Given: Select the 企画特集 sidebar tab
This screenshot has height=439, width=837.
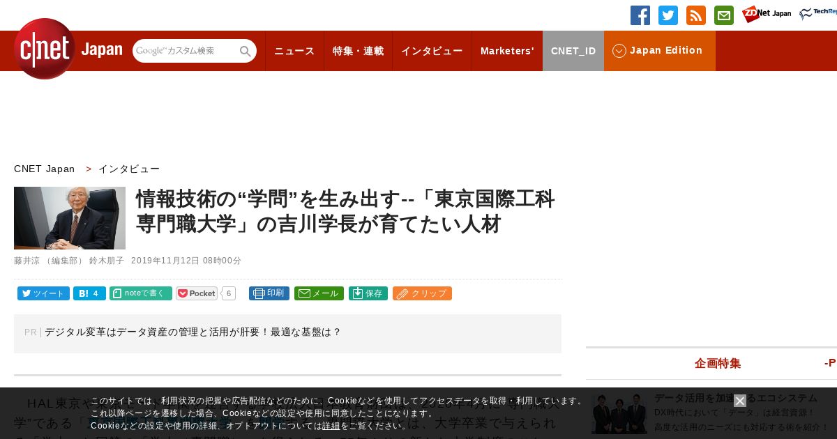Looking at the screenshot, I should [x=718, y=363].
